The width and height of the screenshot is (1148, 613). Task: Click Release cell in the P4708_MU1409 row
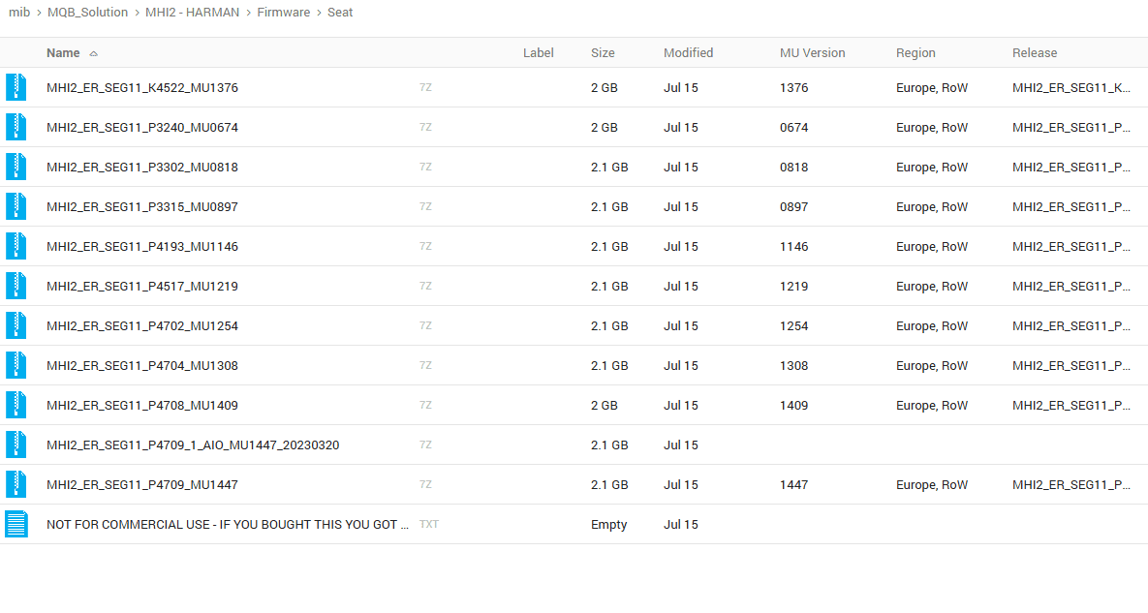click(1071, 405)
